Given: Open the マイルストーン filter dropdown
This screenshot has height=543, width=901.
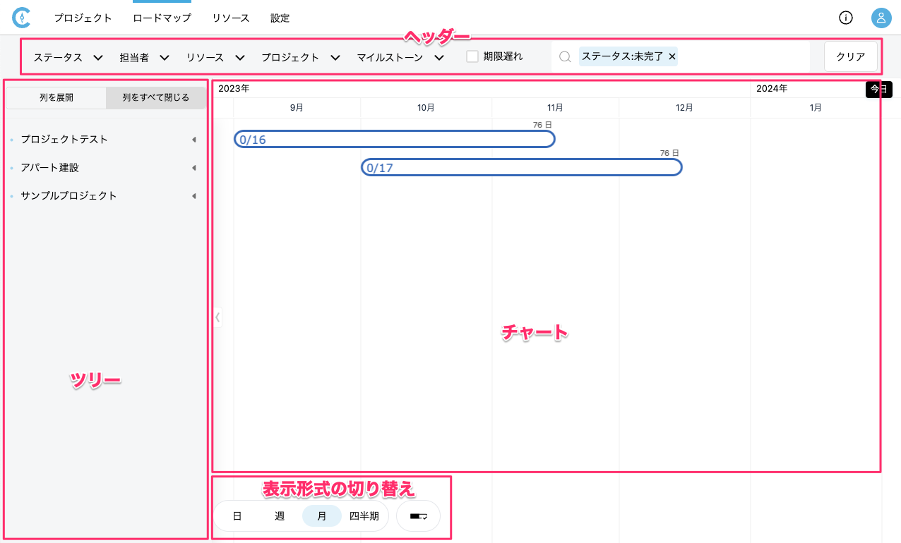Looking at the screenshot, I should point(400,58).
